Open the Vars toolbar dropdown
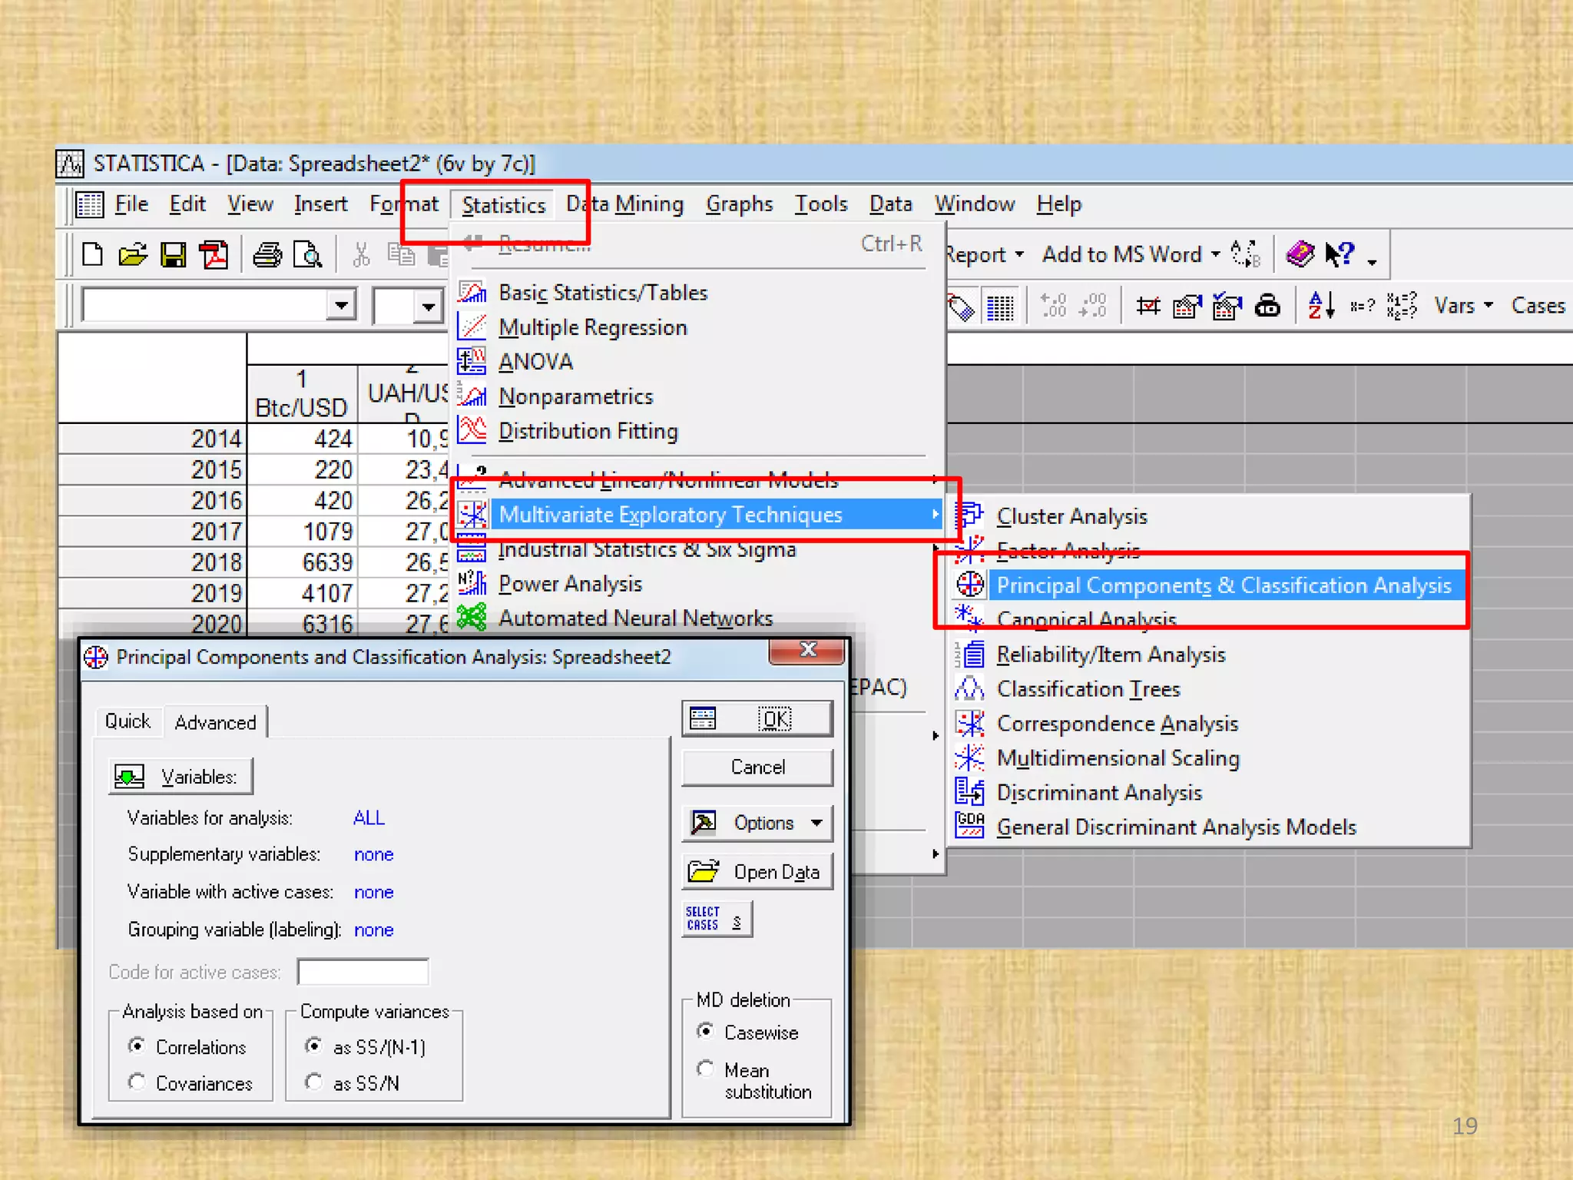The height and width of the screenshot is (1180, 1573). point(1463,306)
